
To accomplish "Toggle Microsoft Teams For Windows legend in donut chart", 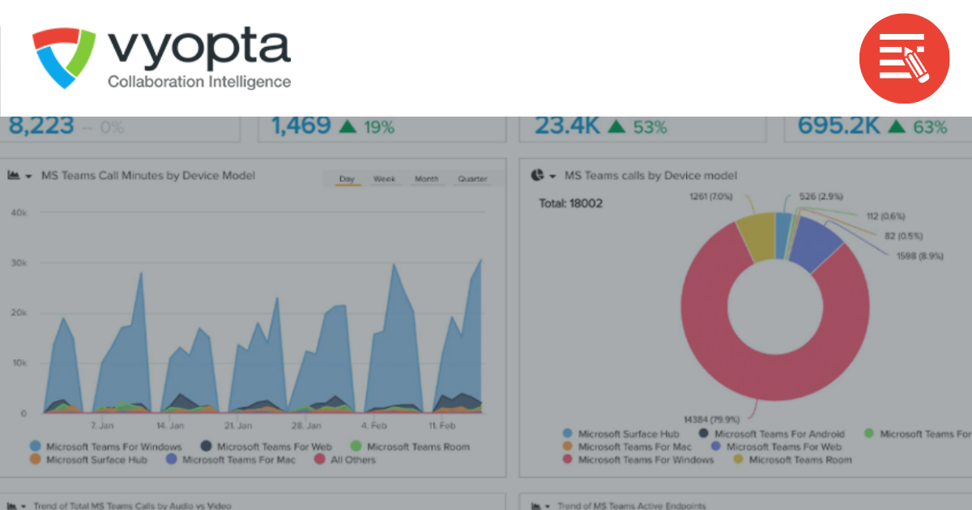I will click(638, 460).
